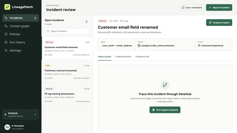Click Open incidents heading
237x133 pixels.
coord(54,20)
